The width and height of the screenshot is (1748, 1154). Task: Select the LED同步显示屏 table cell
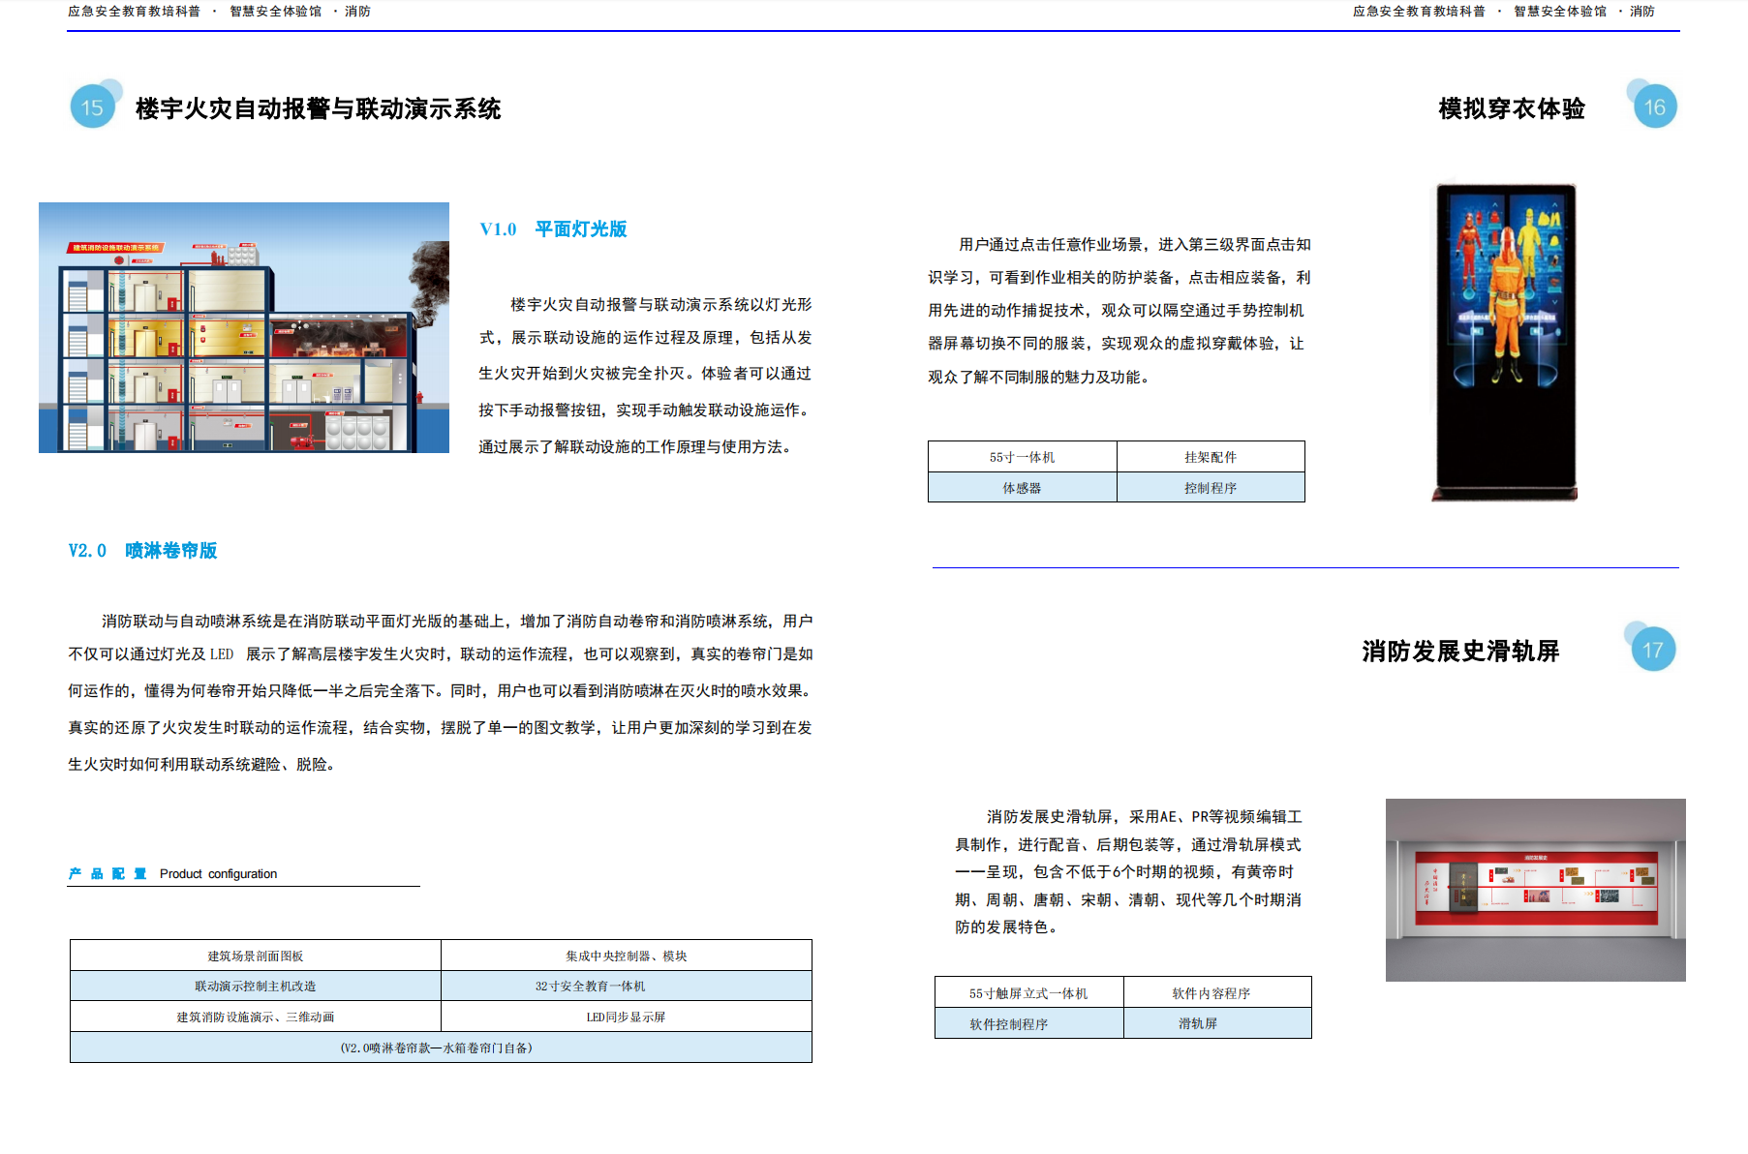point(626,1017)
